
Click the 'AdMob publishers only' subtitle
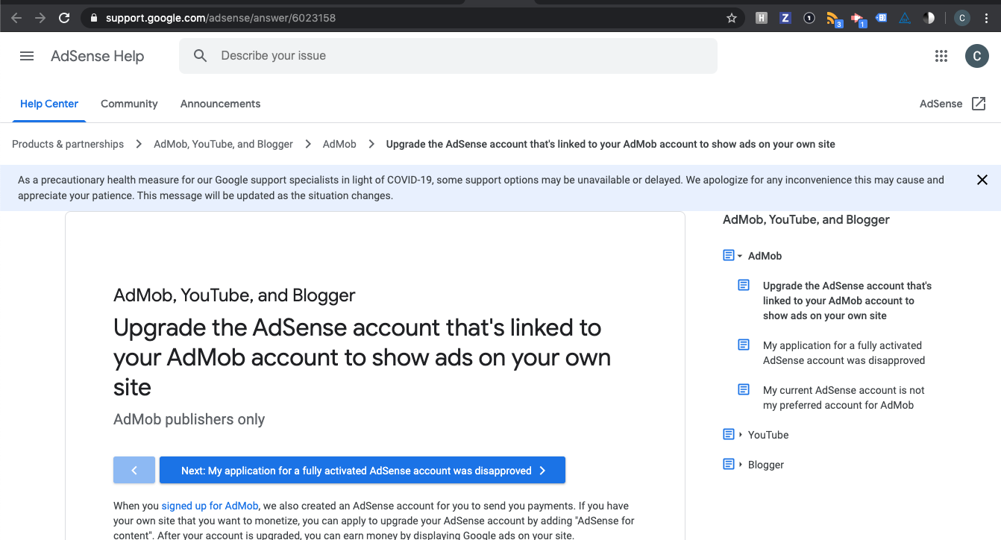[x=189, y=419]
